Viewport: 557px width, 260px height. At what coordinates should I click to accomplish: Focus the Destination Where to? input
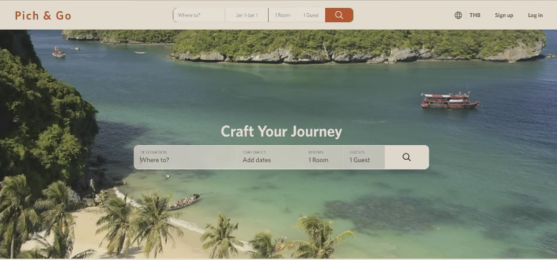185,158
